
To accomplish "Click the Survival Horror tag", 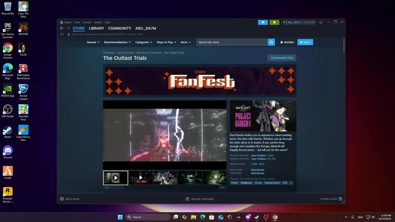I will [x=272, y=183].
